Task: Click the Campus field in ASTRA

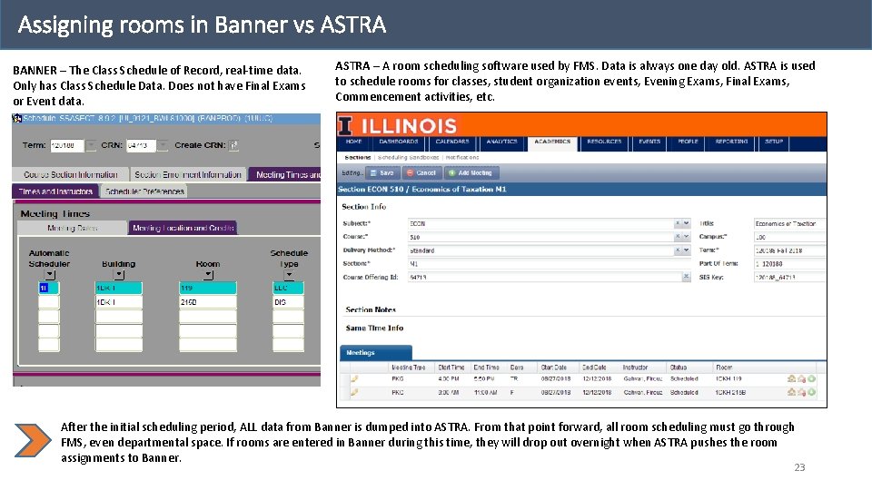Action: coord(789,237)
